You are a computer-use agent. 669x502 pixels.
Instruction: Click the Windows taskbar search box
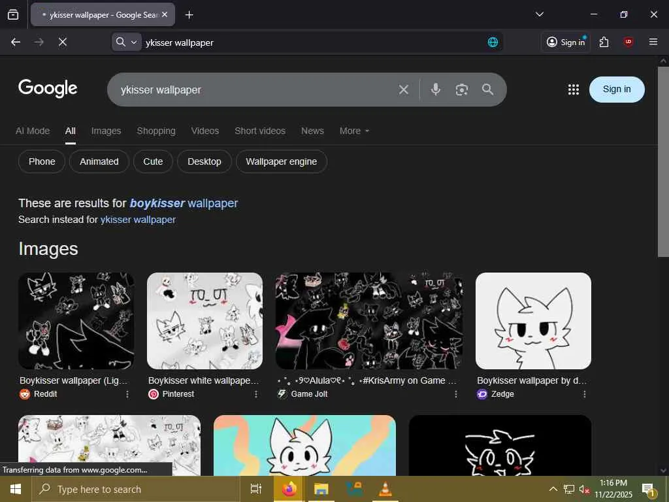[136, 489]
